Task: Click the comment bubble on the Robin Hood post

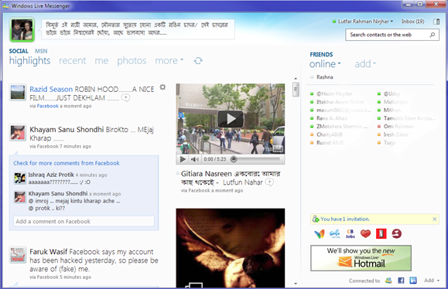Action: point(125,98)
